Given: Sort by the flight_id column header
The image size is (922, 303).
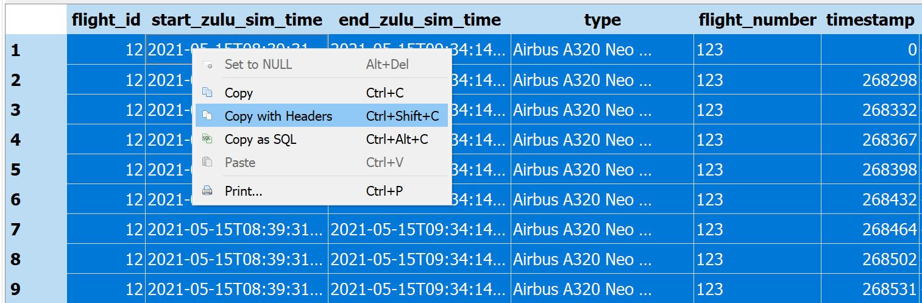Looking at the screenshot, I should [x=106, y=20].
